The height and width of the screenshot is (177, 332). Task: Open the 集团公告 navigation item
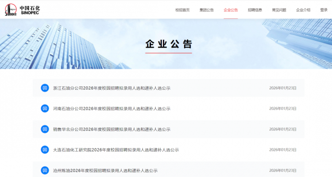207,10
